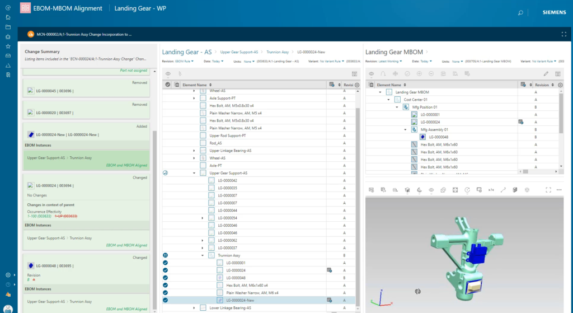The image size is (573, 313).
Task: Click the panel-layout icon at EBOM toolbar's right
Action: [x=354, y=73]
